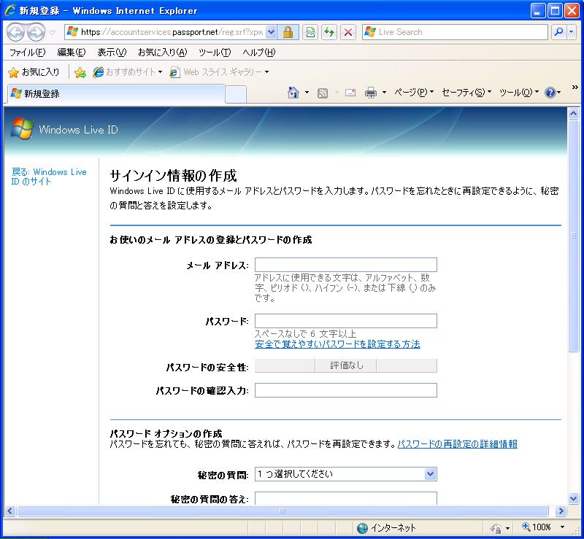Follow 戻る: Windows Live ID のサイト link
The image size is (584, 539).
pyautogui.click(x=49, y=177)
